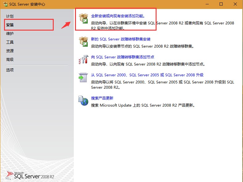Open the 工具 sidebar section

(10, 42)
